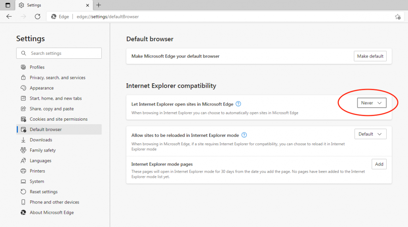Image resolution: width=408 pixels, height=227 pixels.
Task: Click the Cookies permissions icon
Action: point(23,119)
